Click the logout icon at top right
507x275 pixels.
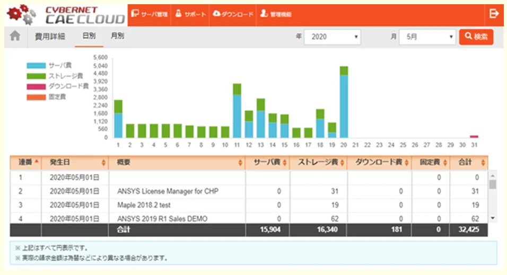pyautogui.click(x=494, y=14)
